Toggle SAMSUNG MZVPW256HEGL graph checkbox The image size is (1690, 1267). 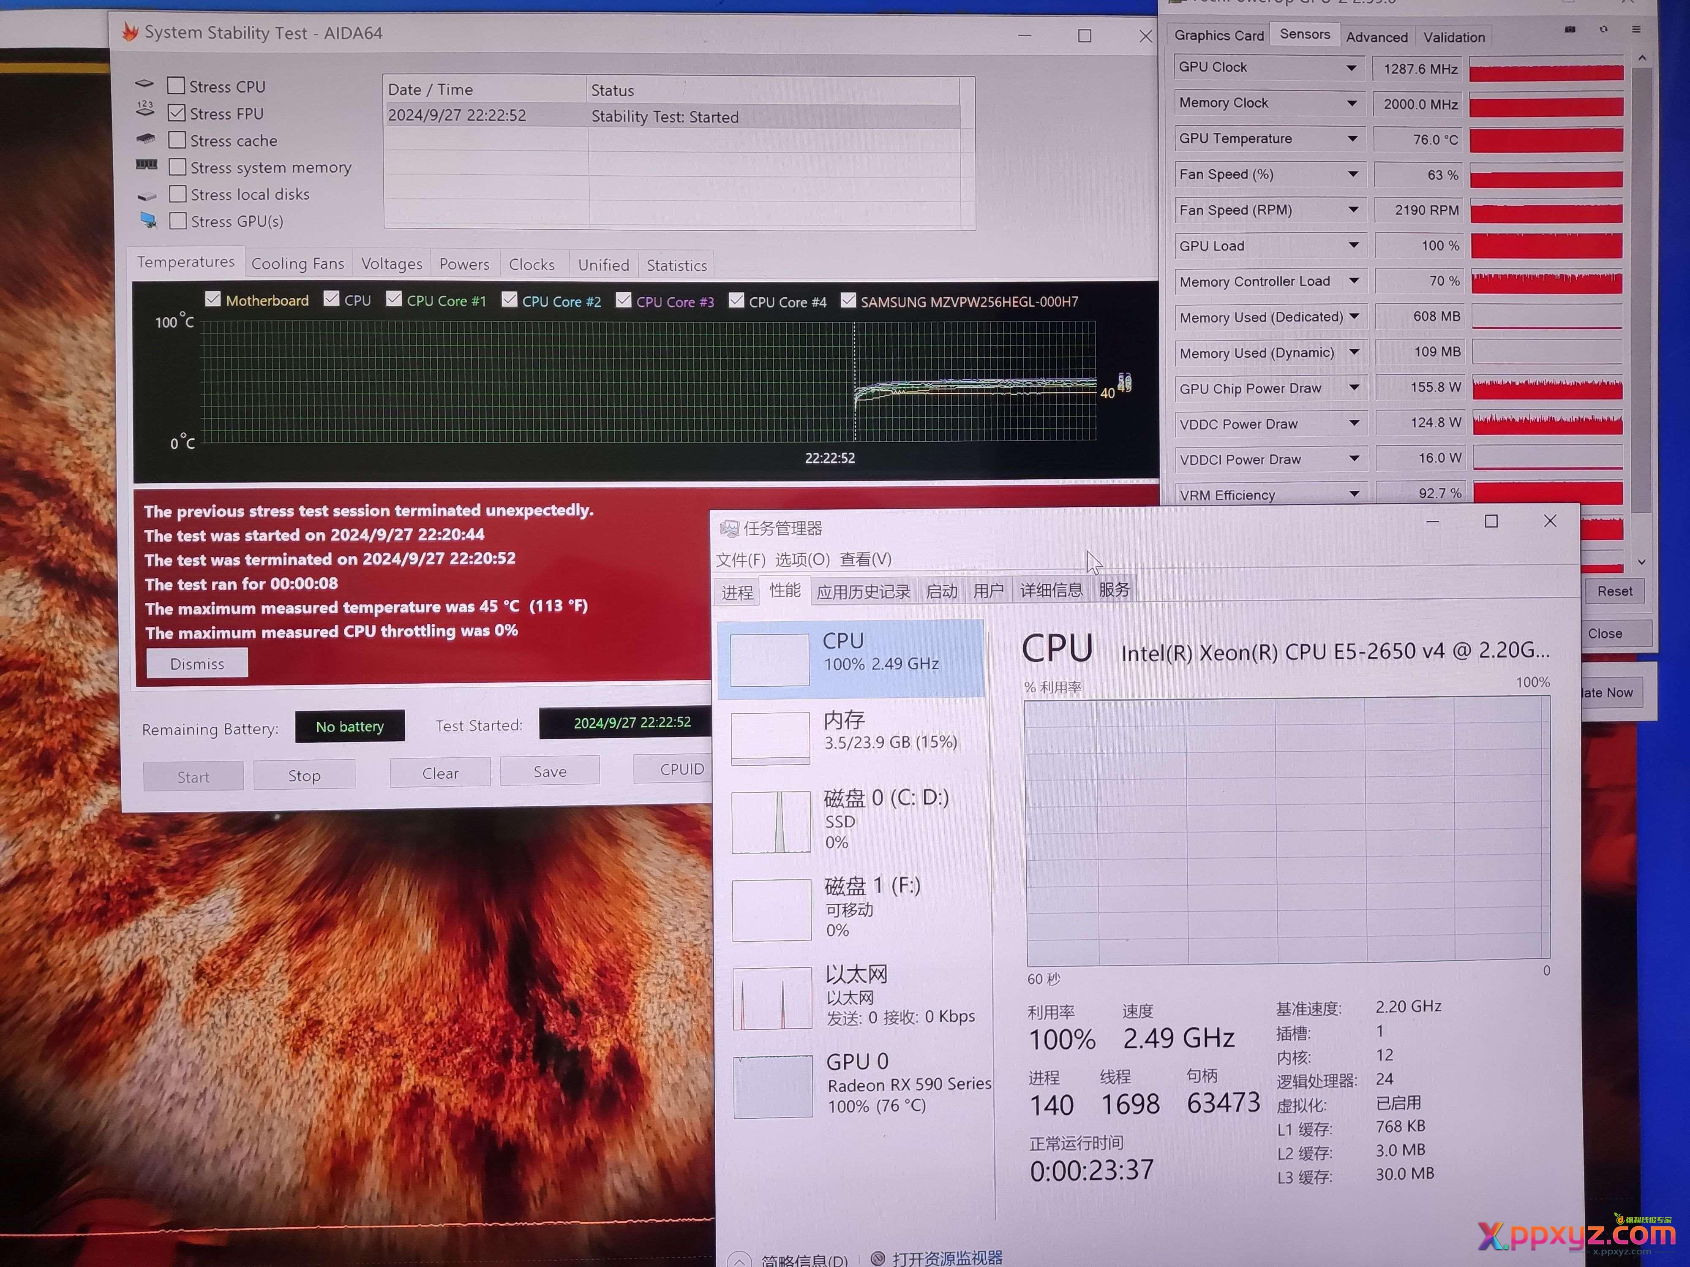click(848, 300)
